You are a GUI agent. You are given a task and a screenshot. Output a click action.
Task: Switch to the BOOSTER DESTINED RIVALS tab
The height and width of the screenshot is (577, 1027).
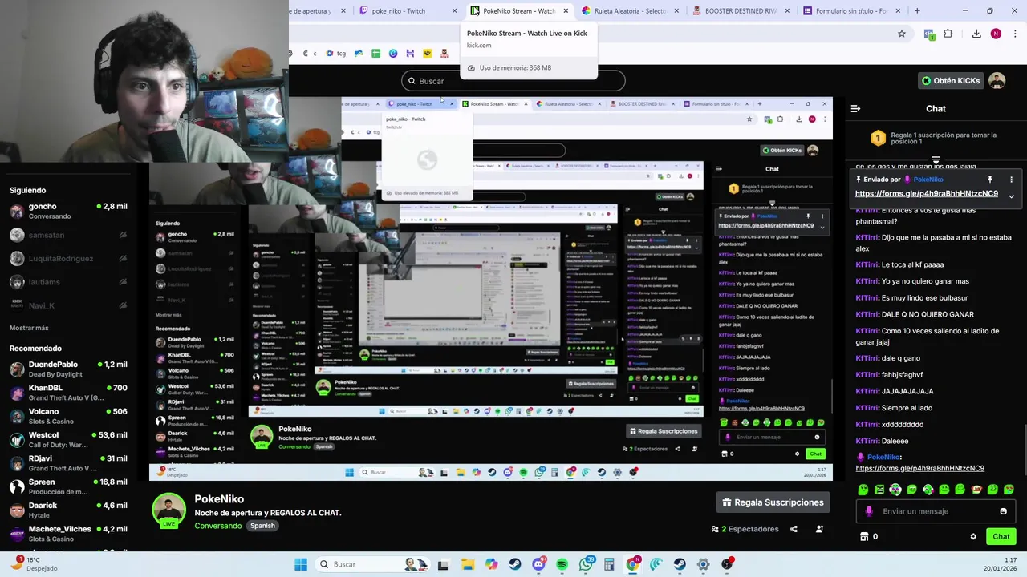pyautogui.click(x=740, y=11)
